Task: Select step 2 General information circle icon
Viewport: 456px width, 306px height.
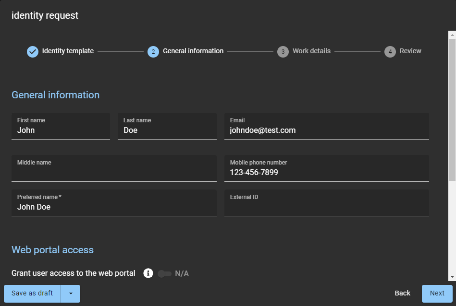Action: (153, 51)
